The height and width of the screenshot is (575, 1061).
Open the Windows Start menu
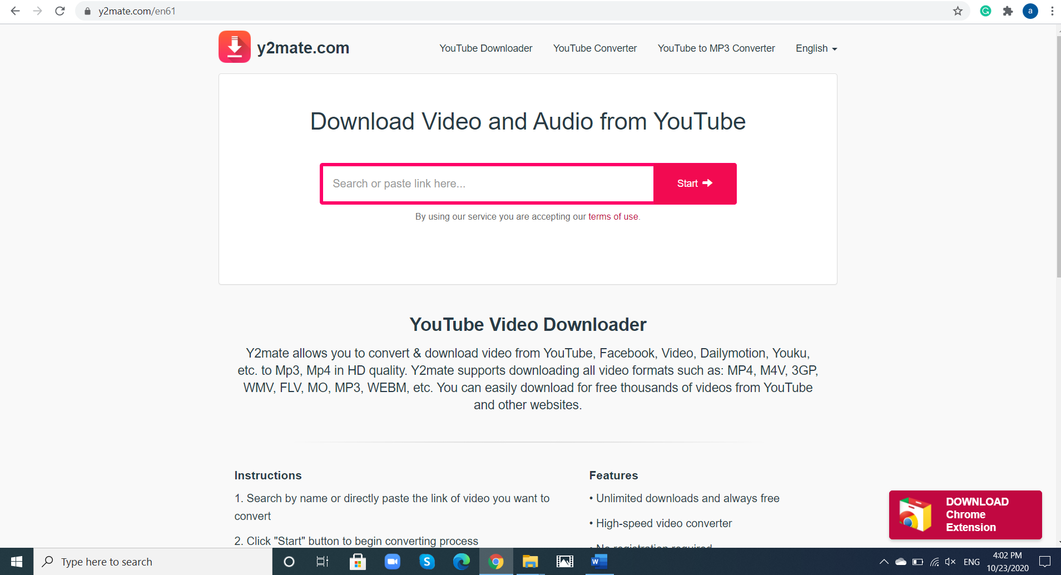click(17, 562)
